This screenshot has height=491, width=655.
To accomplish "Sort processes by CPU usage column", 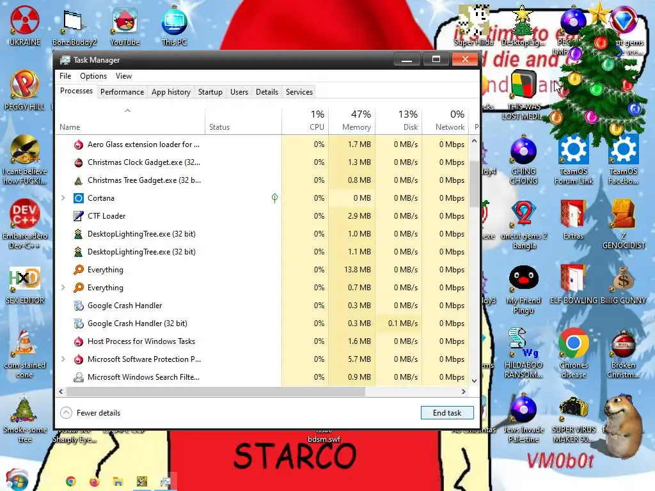I will [305, 121].
